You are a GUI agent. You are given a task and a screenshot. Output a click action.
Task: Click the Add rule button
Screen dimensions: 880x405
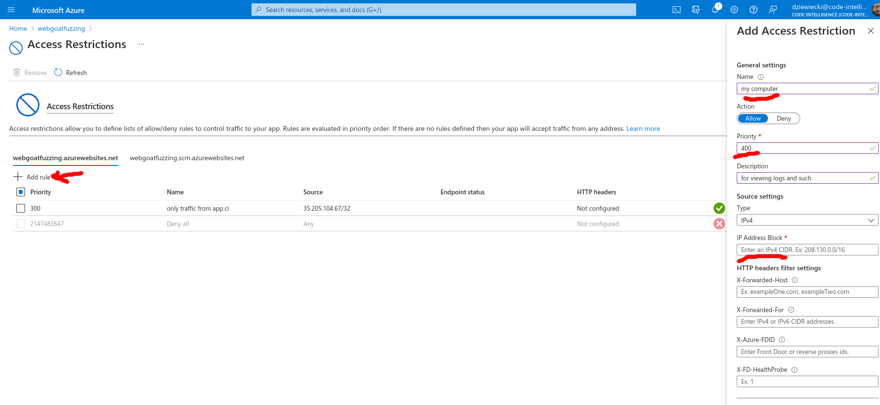tap(32, 177)
